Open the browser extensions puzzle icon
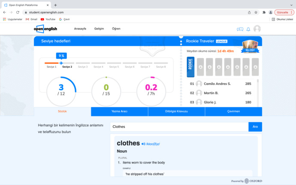Screen dimensions: 296x185 (x=264, y=12)
